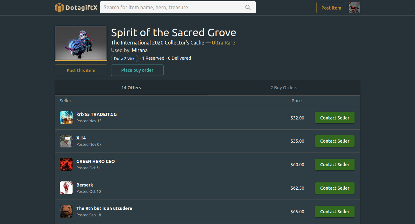Click Berserk seller avatar
This screenshot has height=224, width=415.
click(66, 188)
